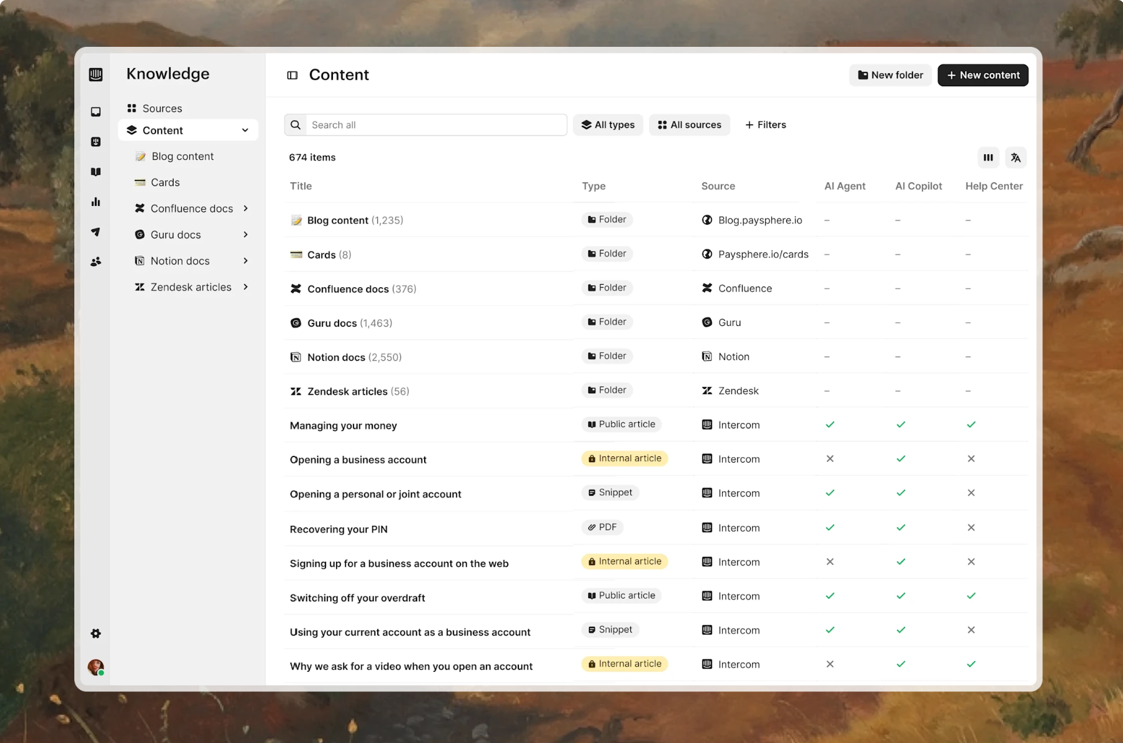The height and width of the screenshot is (743, 1123).
Task: Open the Contacts people icon
Action: point(96,262)
